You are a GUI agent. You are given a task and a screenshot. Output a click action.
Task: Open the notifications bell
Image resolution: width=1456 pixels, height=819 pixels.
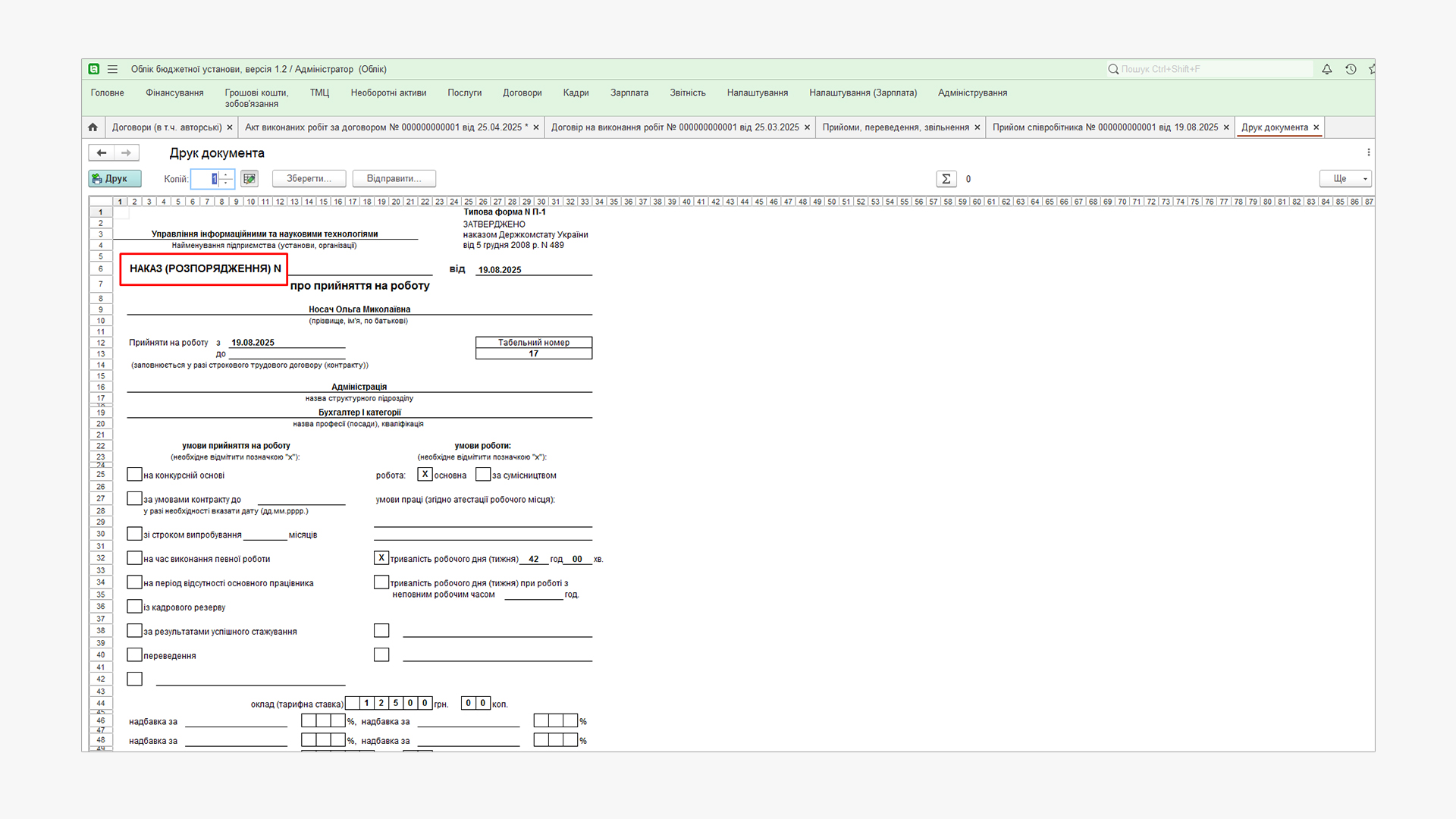(x=1326, y=69)
